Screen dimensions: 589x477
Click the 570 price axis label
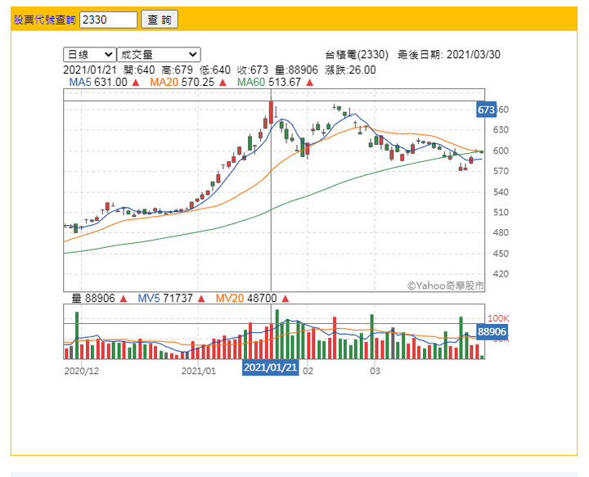501,171
